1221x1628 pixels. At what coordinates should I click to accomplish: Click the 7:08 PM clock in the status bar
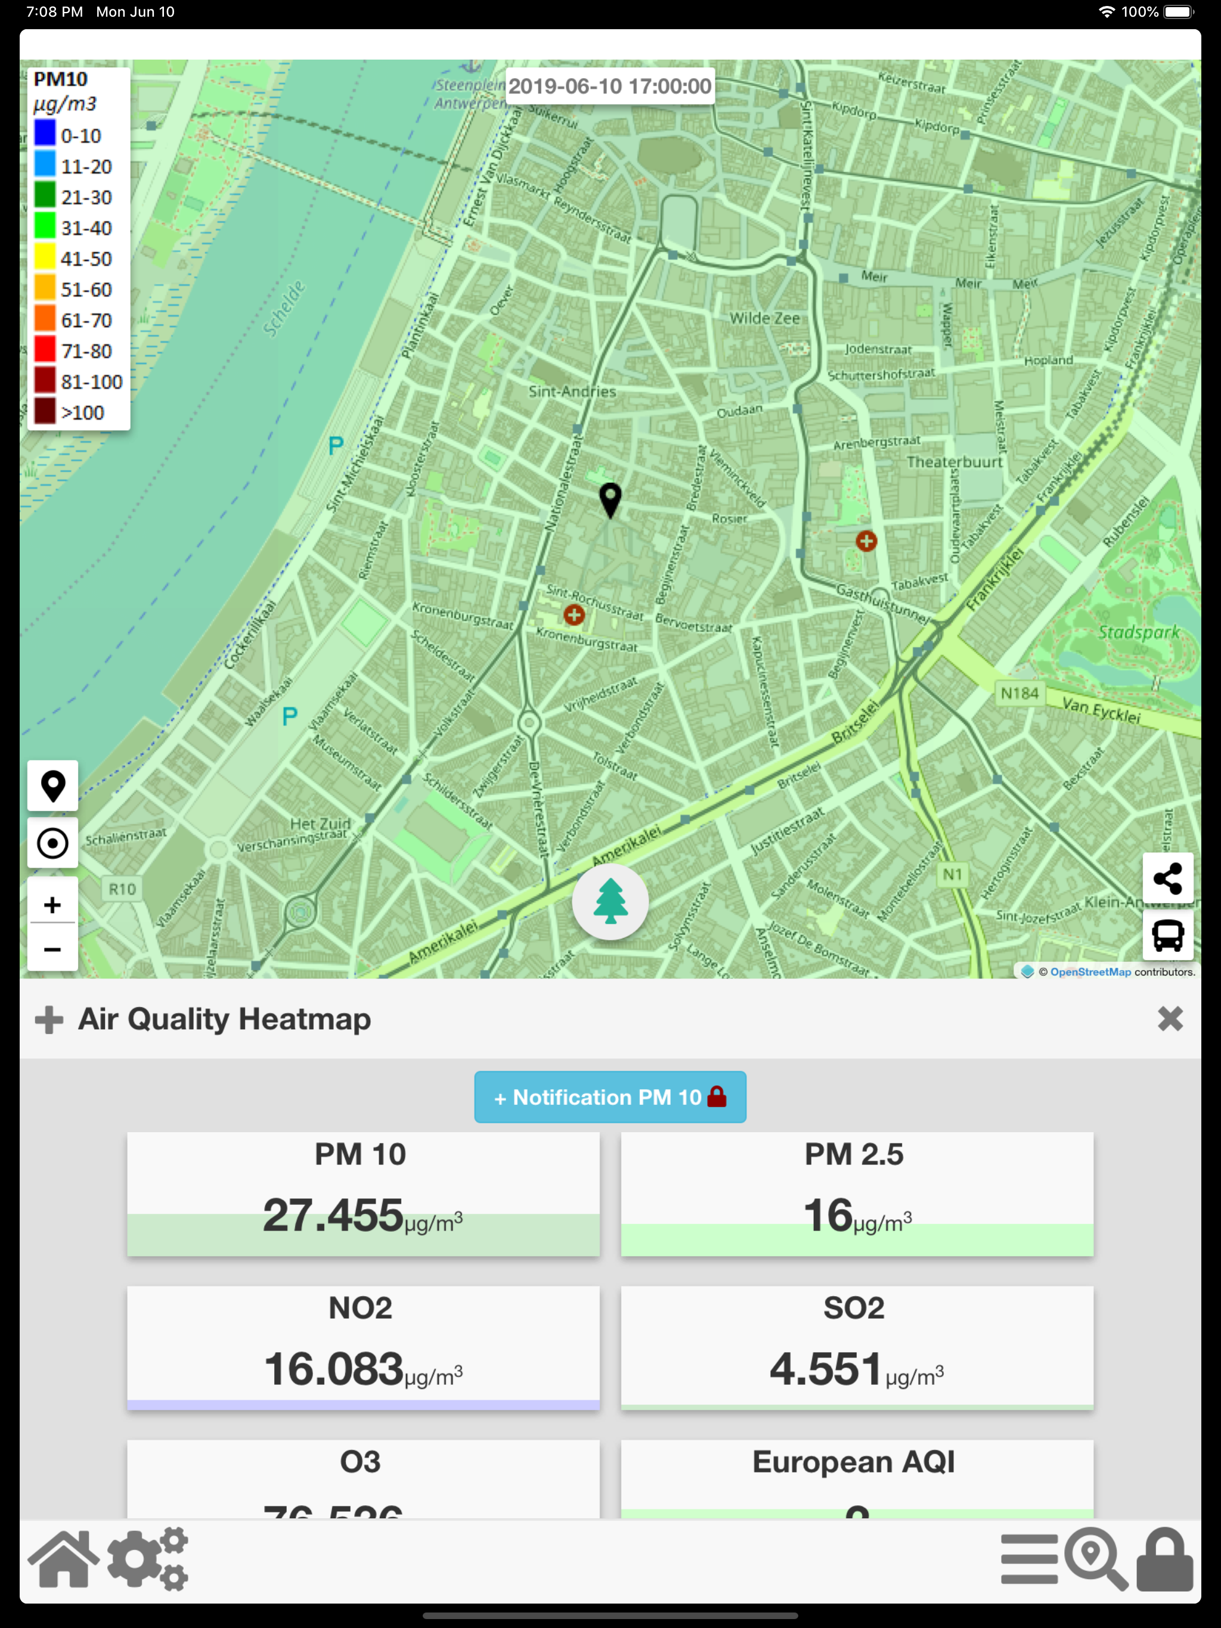pos(54,12)
